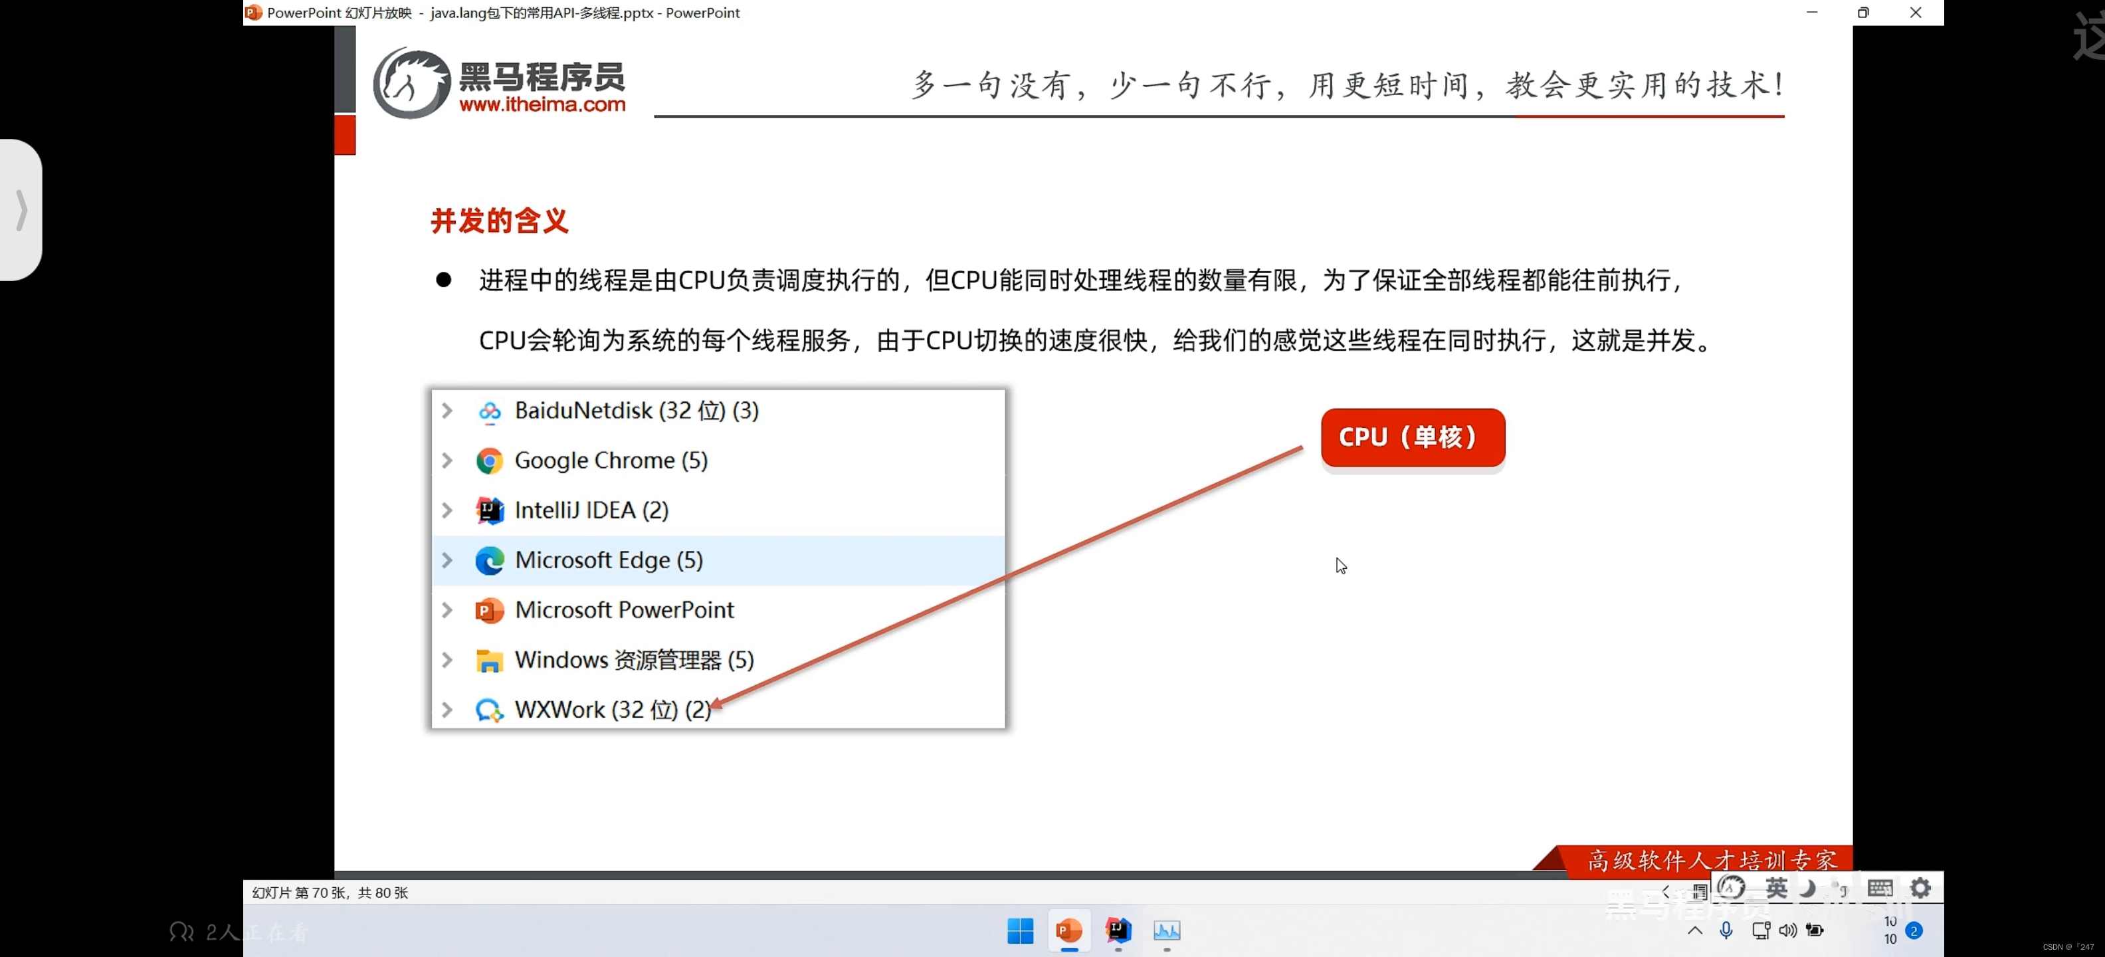Image resolution: width=2105 pixels, height=957 pixels.
Task: Click the WXWork chat icon in list
Action: pyautogui.click(x=490, y=710)
